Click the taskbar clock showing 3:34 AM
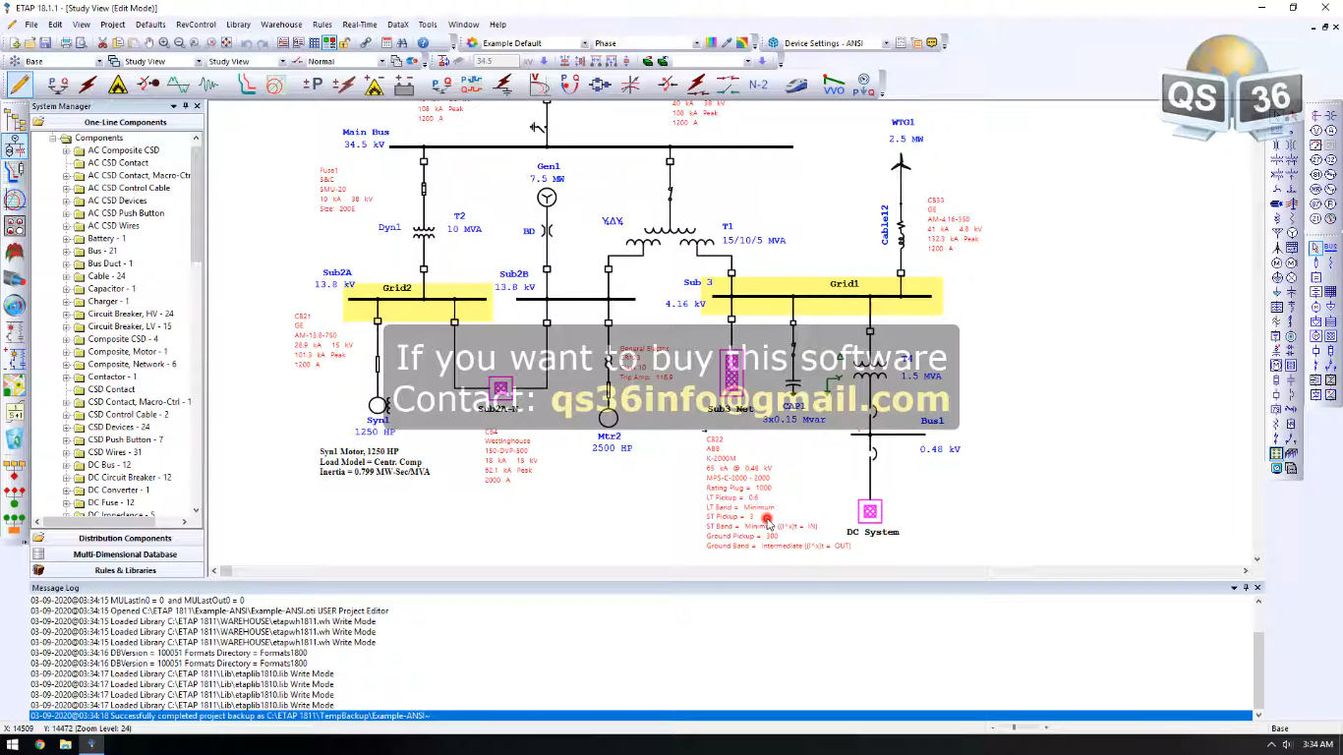The height and width of the screenshot is (755, 1343). [x=1317, y=745]
